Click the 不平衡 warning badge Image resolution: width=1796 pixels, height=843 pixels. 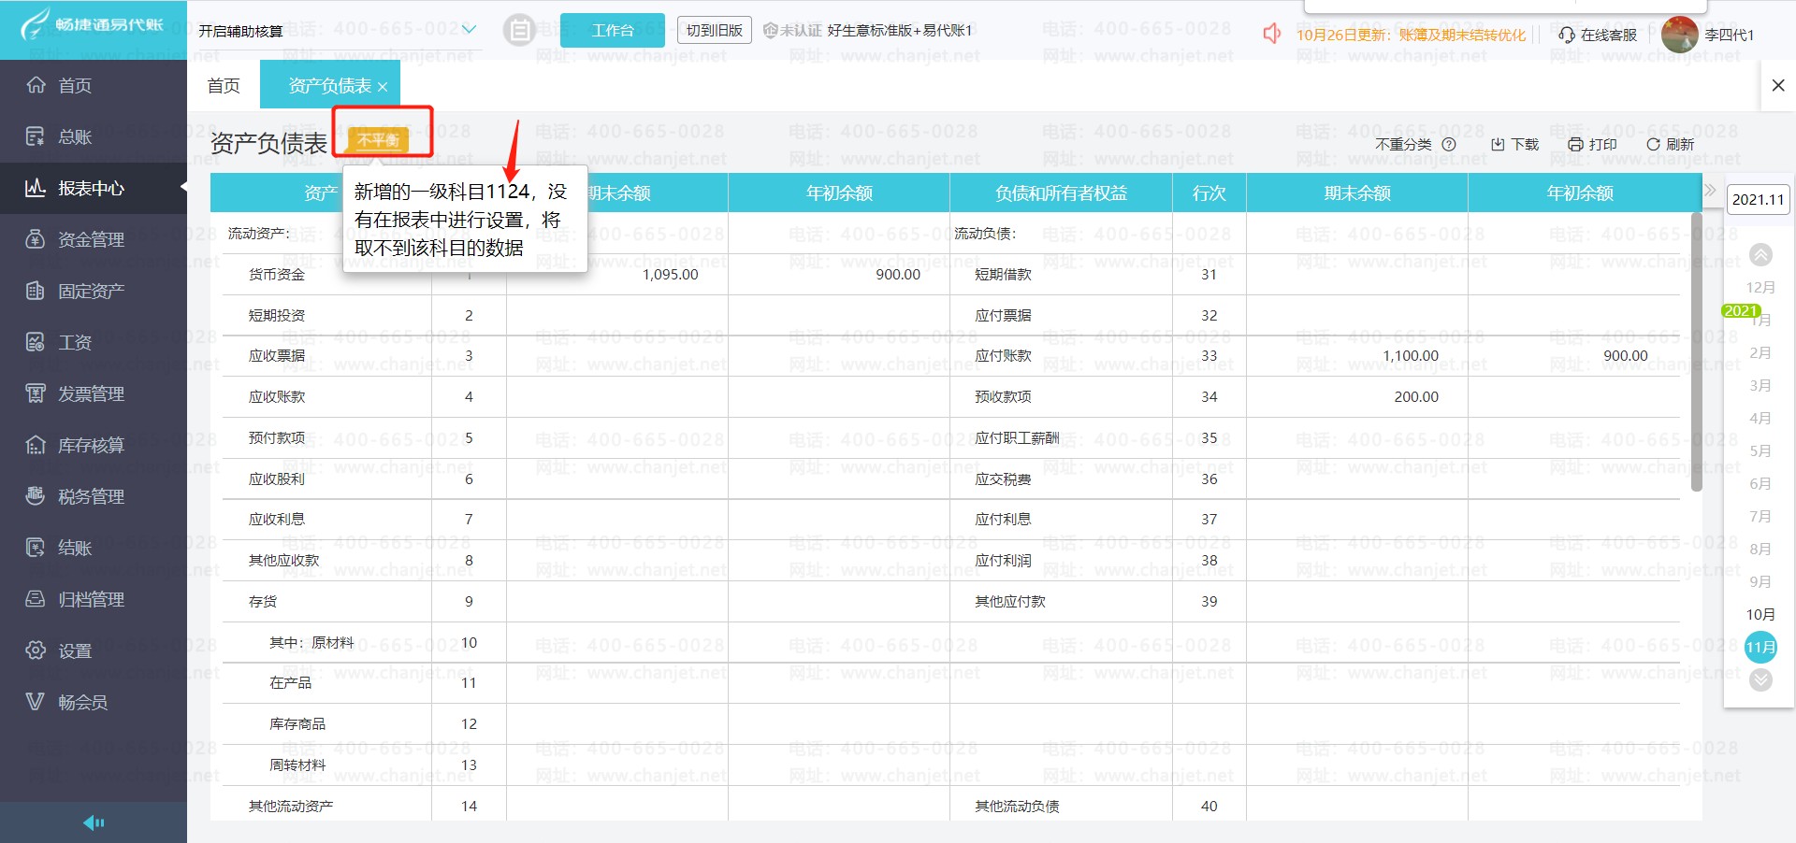coord(379,139)
